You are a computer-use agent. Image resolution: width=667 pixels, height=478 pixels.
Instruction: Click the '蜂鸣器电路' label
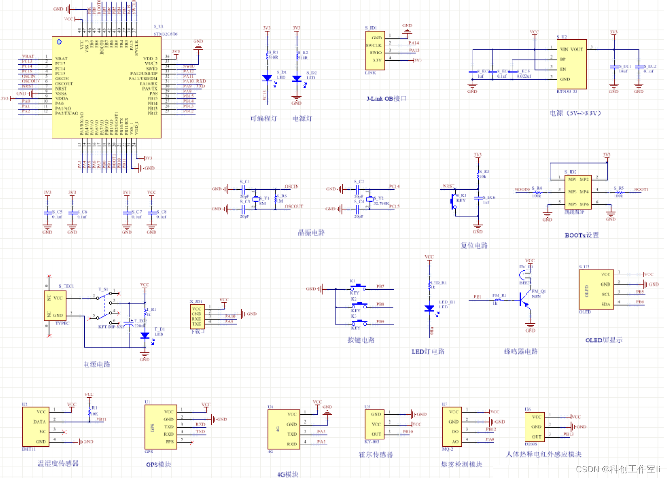click(521, 352)
